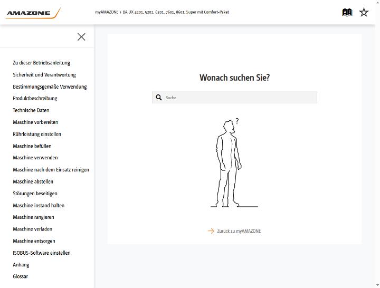This screenshot has width=380, height=288.
Task: Click the AMAZONE logo
Action: (x=33, y=13)
